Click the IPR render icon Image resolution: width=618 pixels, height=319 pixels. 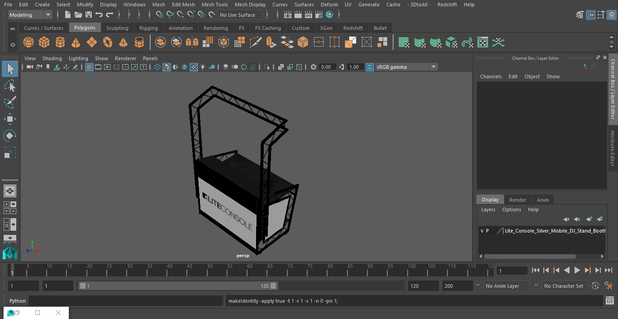[309, 15]
